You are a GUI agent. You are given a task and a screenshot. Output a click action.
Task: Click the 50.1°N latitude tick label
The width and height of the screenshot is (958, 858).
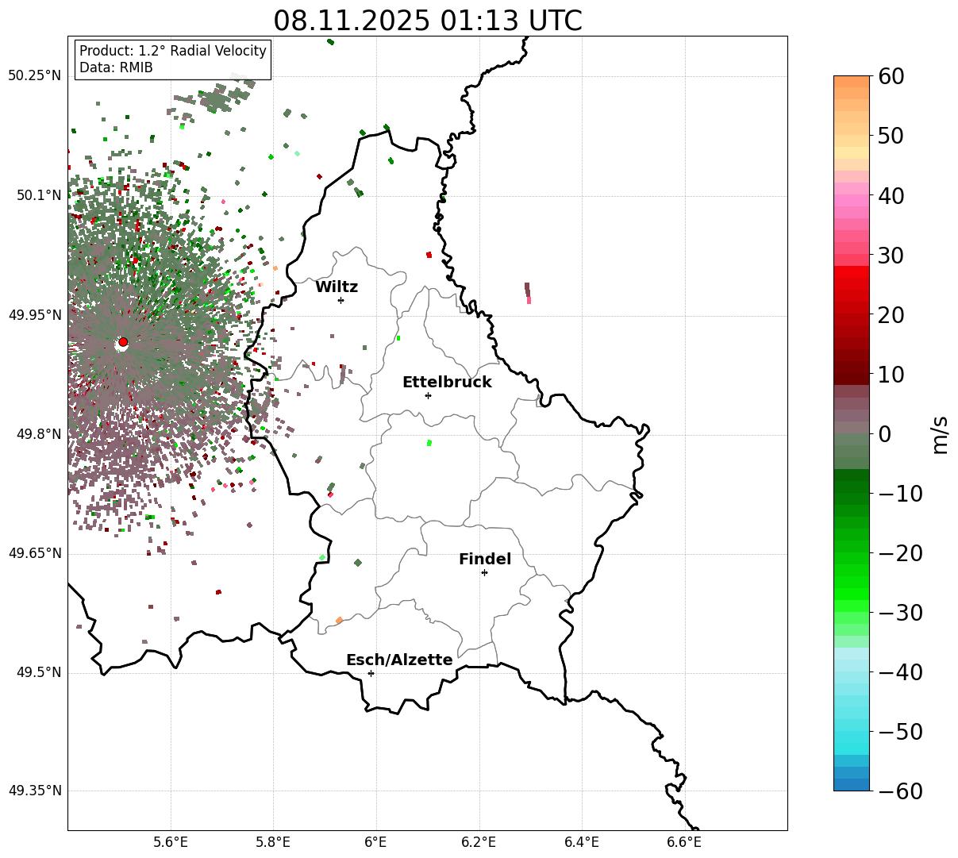pyautogui.click(x=38, y=195)
